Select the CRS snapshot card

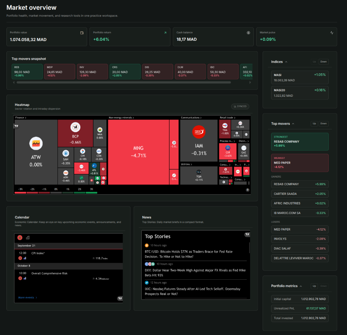(x=125, y=71)
